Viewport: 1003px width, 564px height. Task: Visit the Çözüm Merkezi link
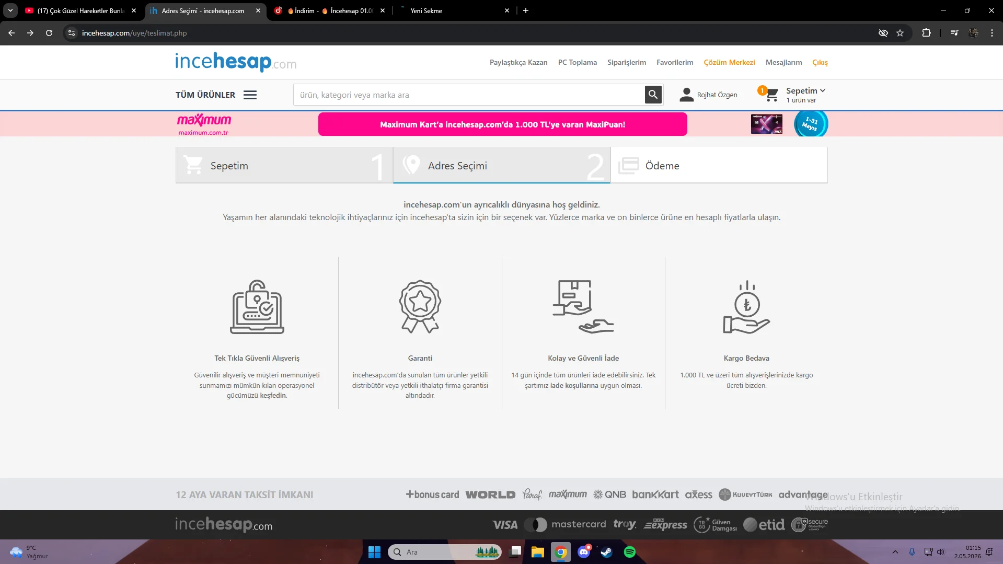point(729,62)
